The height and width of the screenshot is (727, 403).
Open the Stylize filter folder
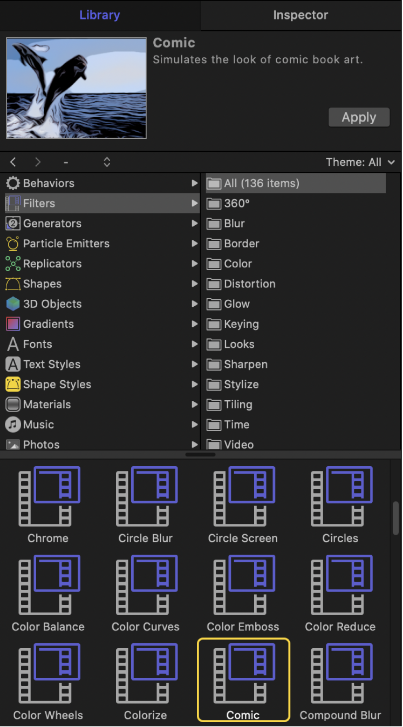(x=241, y=385)
